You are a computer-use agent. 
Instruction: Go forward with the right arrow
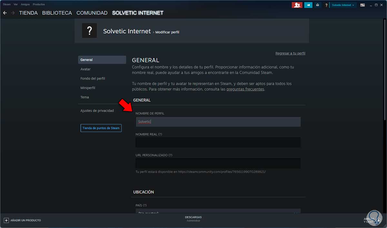click(13, 13)
